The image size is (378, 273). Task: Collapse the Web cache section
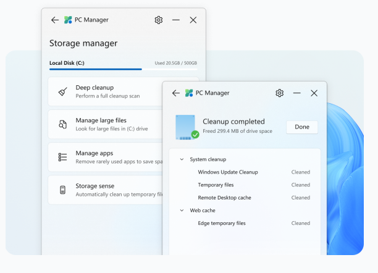pyautogui.click(x=182, y=210)
